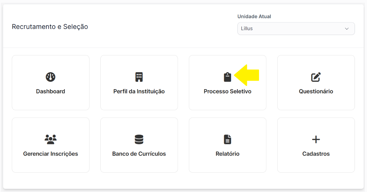Click the Dashboard gauge icon
Viewport: 367px width, 192px height.
point(51,77)
